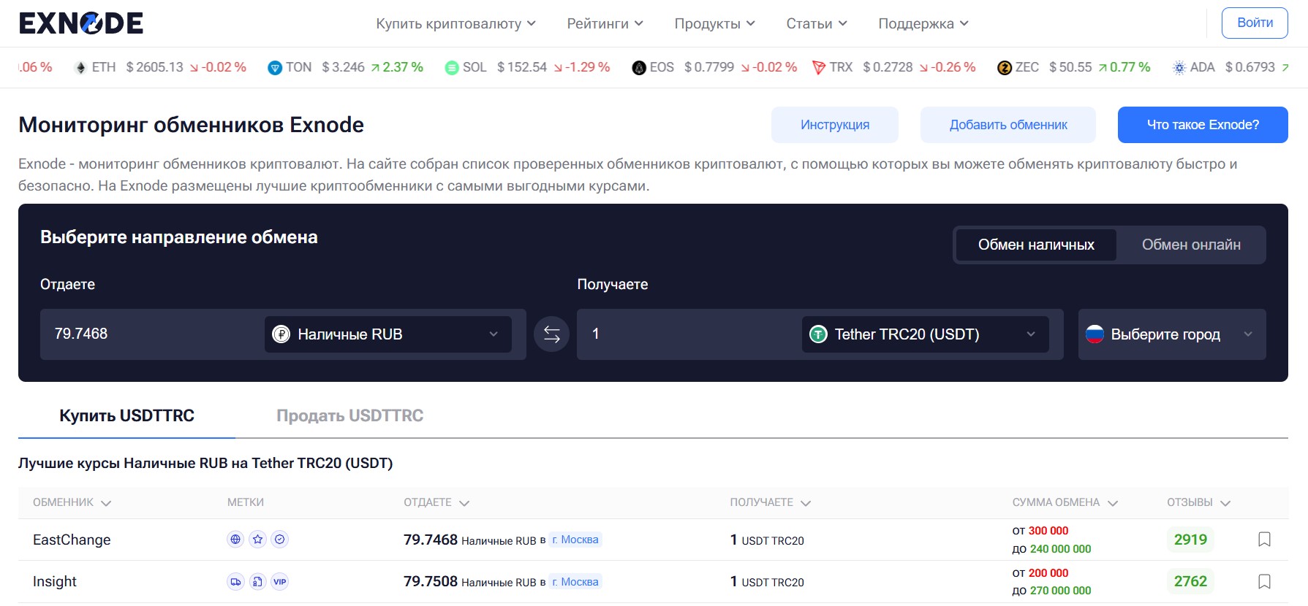Open Статьи menu

click(x=817, y=24)
